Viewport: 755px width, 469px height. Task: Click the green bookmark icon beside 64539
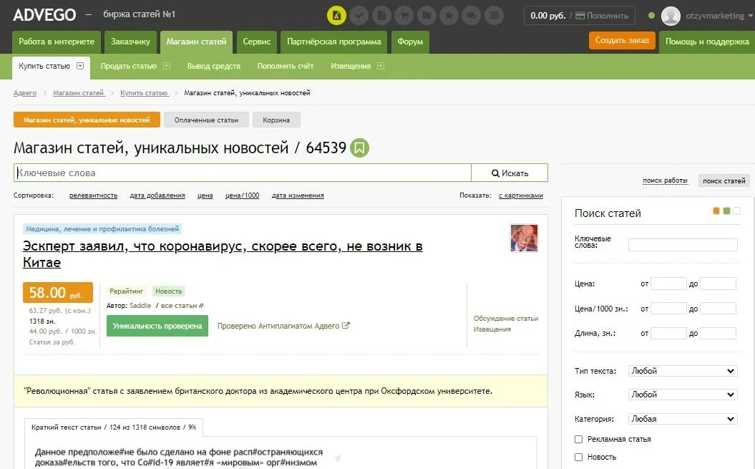click(359, 148)
